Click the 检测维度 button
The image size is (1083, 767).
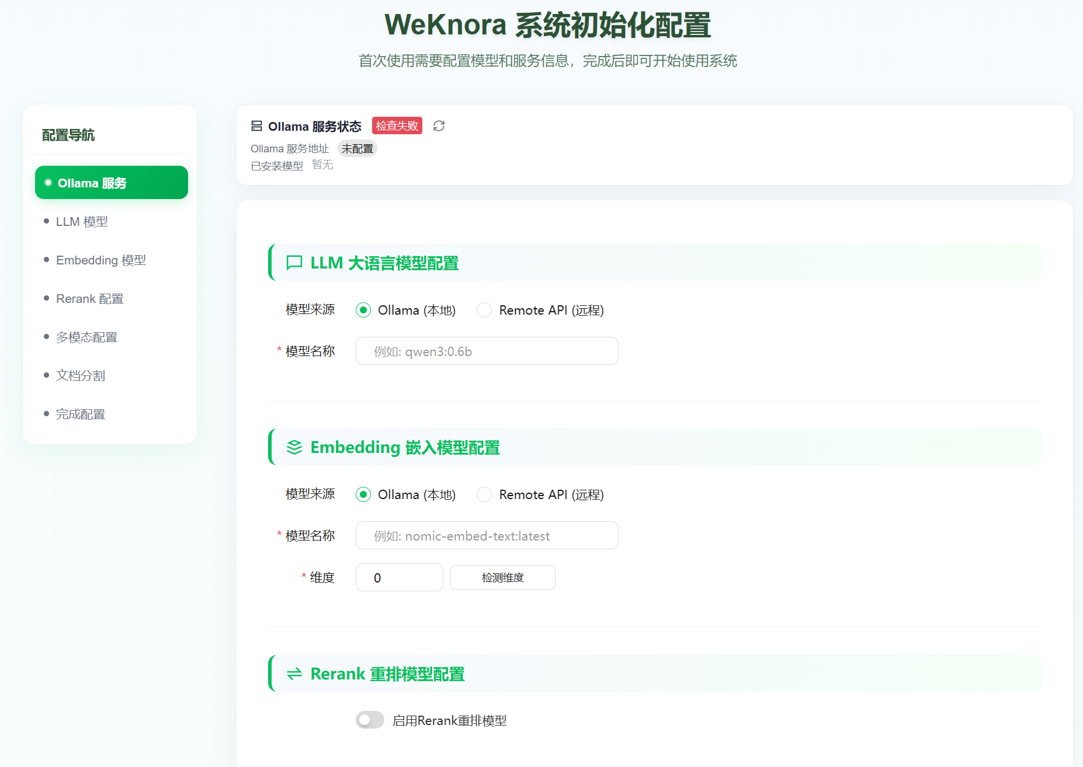click(x=503, y=577)
